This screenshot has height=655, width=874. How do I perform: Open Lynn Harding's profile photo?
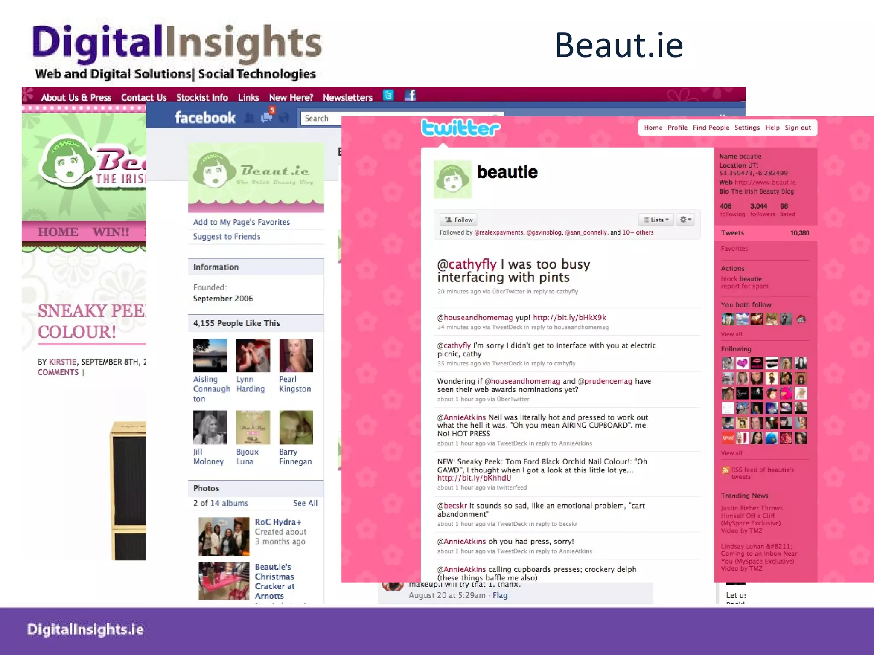click(253, 356)
